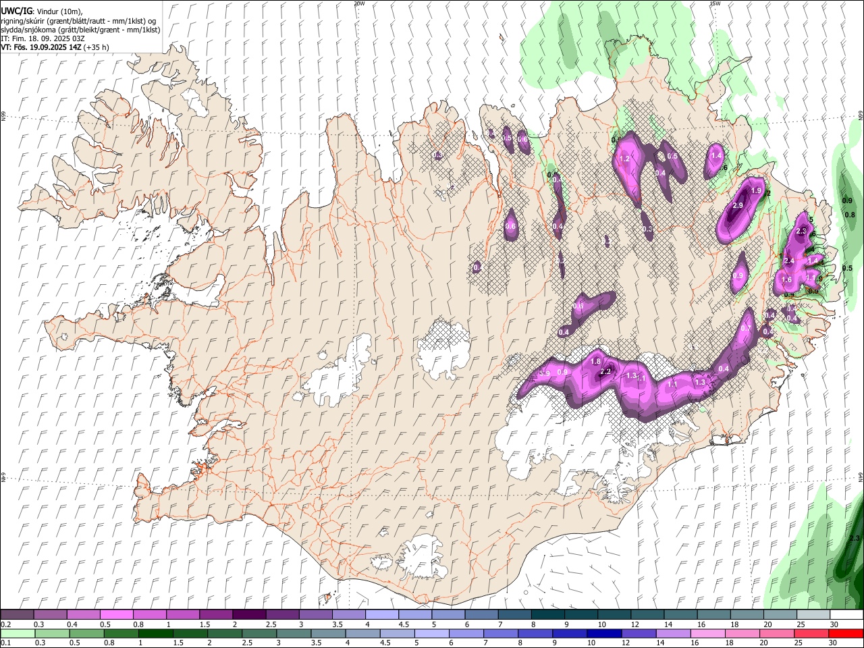
Task: Pick the pale lavender snow swatch between 4 and 4.5
Action: [382, 615]
